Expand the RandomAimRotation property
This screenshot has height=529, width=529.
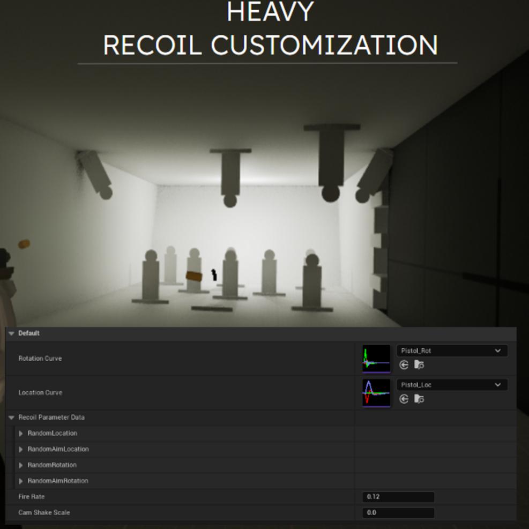click(20, 481)
